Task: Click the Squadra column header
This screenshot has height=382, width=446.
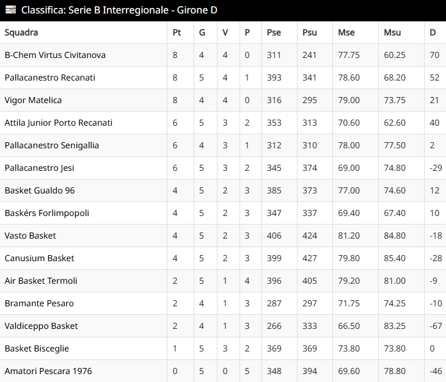Action: (21, 32)
